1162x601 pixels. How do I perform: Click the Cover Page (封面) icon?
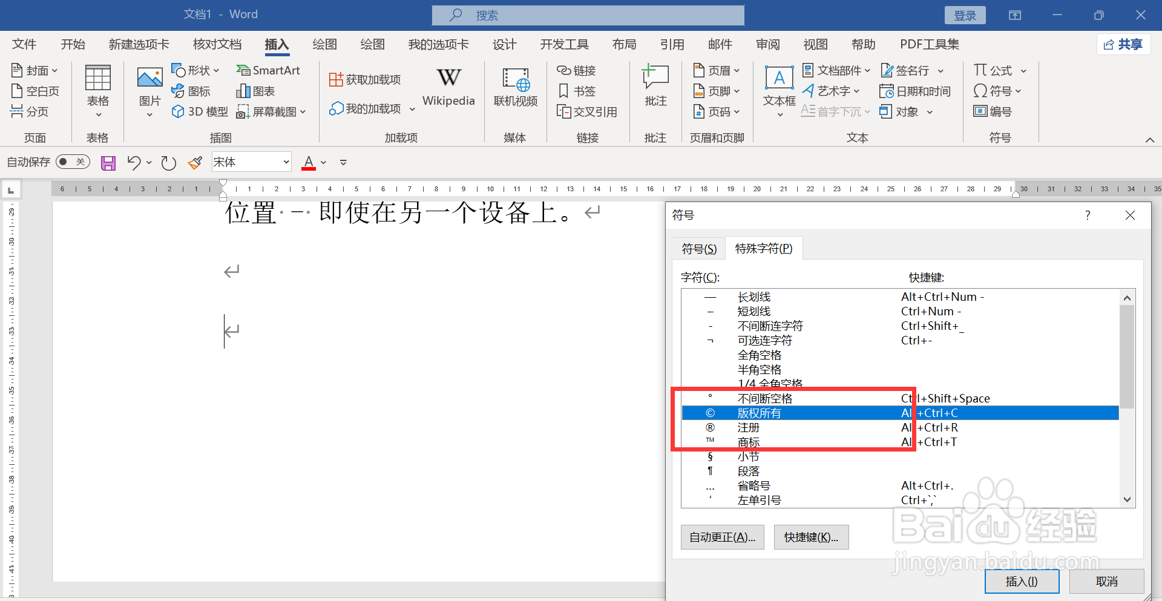coord(17,70)
